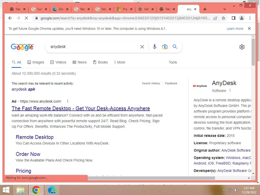Select the All results tab

[x=17, y=62]
